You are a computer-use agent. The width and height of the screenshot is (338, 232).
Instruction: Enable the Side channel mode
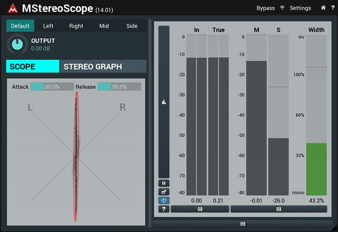pos(132,26)
